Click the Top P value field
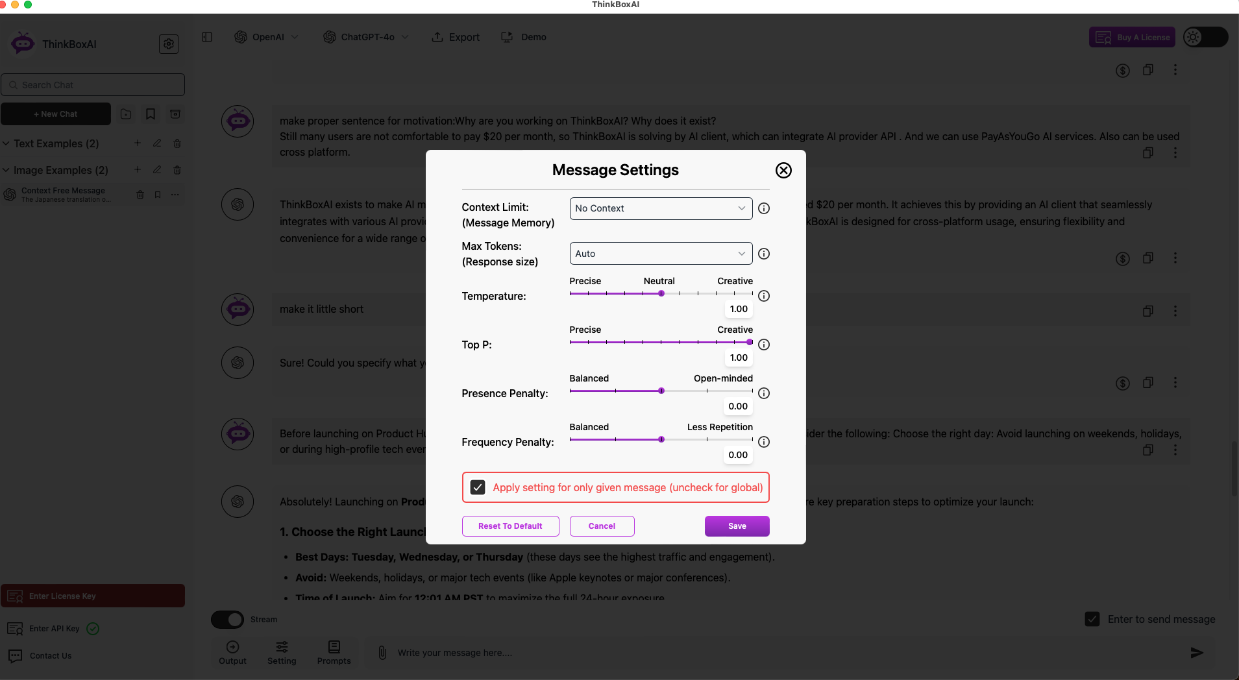 click(x=739, y=358)
